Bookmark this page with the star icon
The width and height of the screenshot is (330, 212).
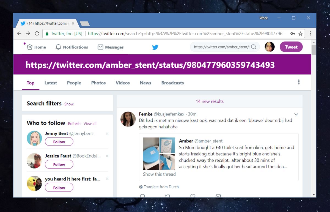pyautogui.click(x=300, y=34)
